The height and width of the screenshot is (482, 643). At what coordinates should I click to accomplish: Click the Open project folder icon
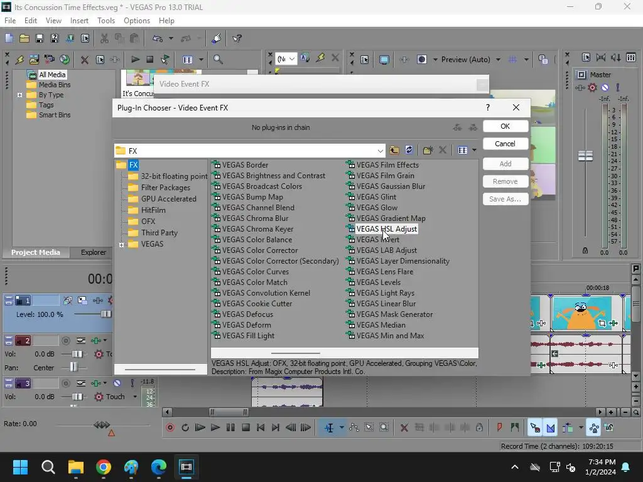[x=24, y=38]
